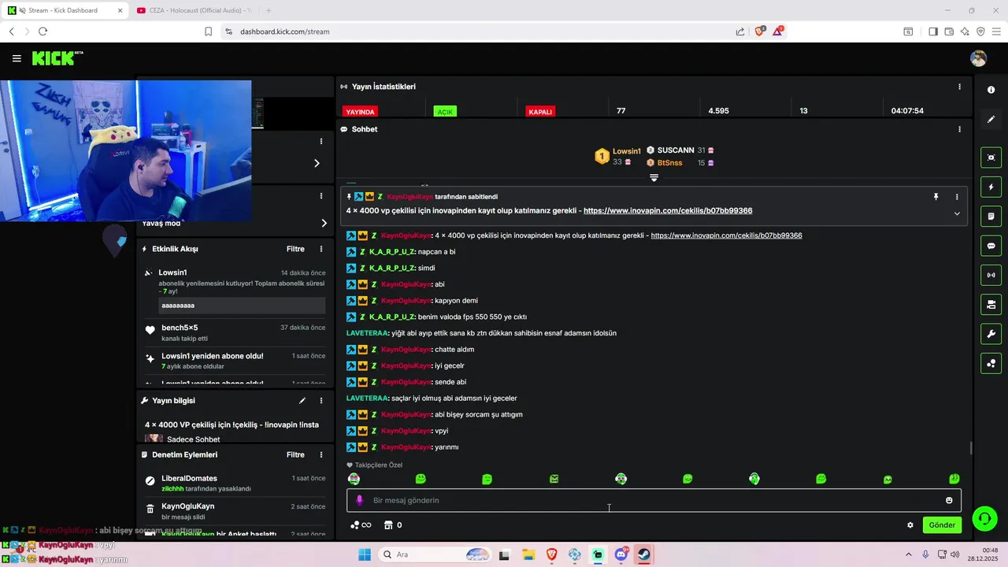Expand the leaderboard arrow under Lowsin1
Screen dimensions: 1008x567
coord(654,178)
